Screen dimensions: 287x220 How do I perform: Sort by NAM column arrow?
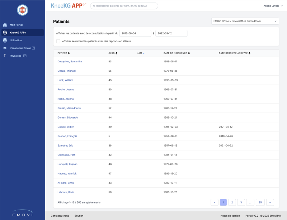[144, 53]
